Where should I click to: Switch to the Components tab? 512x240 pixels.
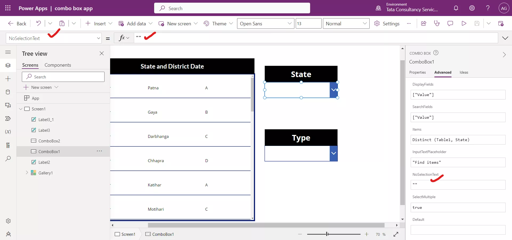(58, 65)
